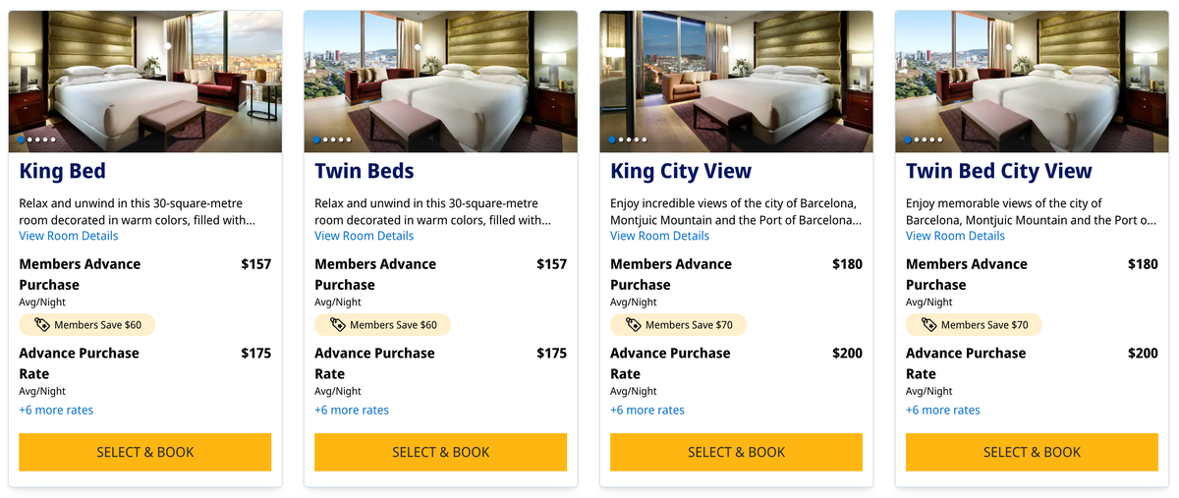Click the tag icon in Twin Beds savings badge

[x=337, y=324]
